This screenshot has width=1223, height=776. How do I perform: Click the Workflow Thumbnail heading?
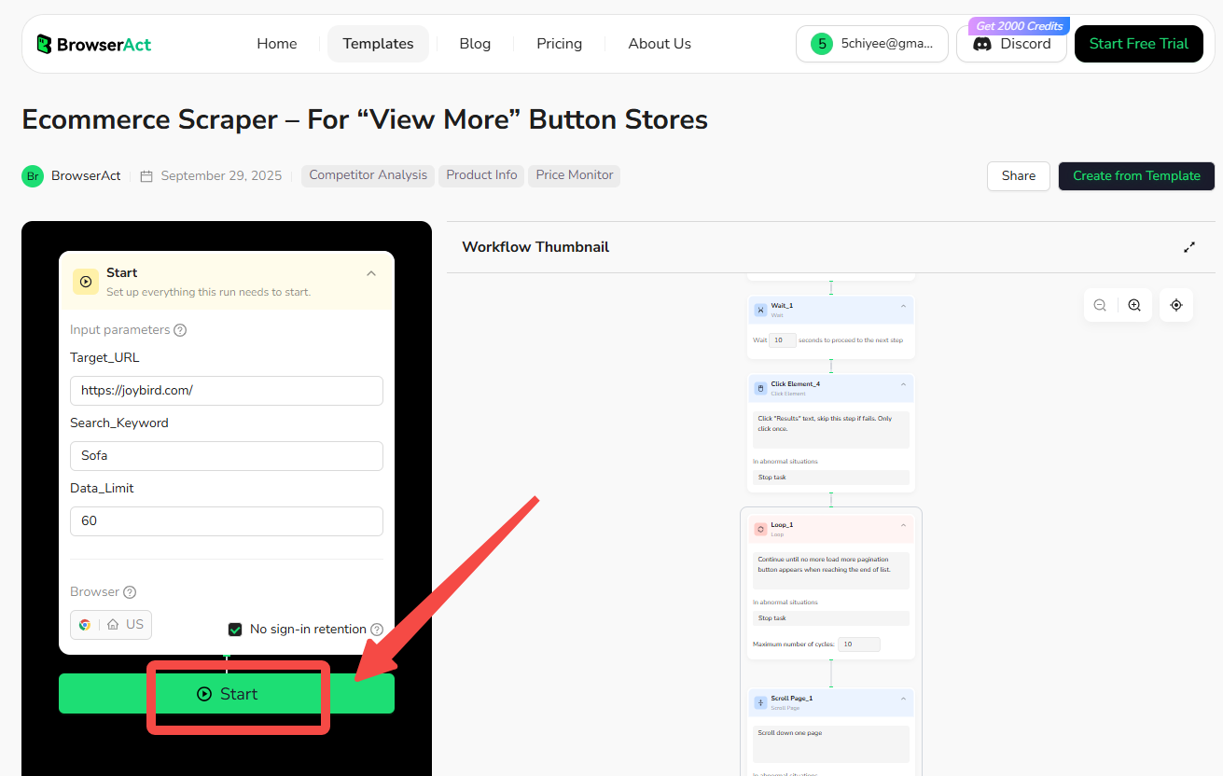pyautogui.click(x=535, y=247)
